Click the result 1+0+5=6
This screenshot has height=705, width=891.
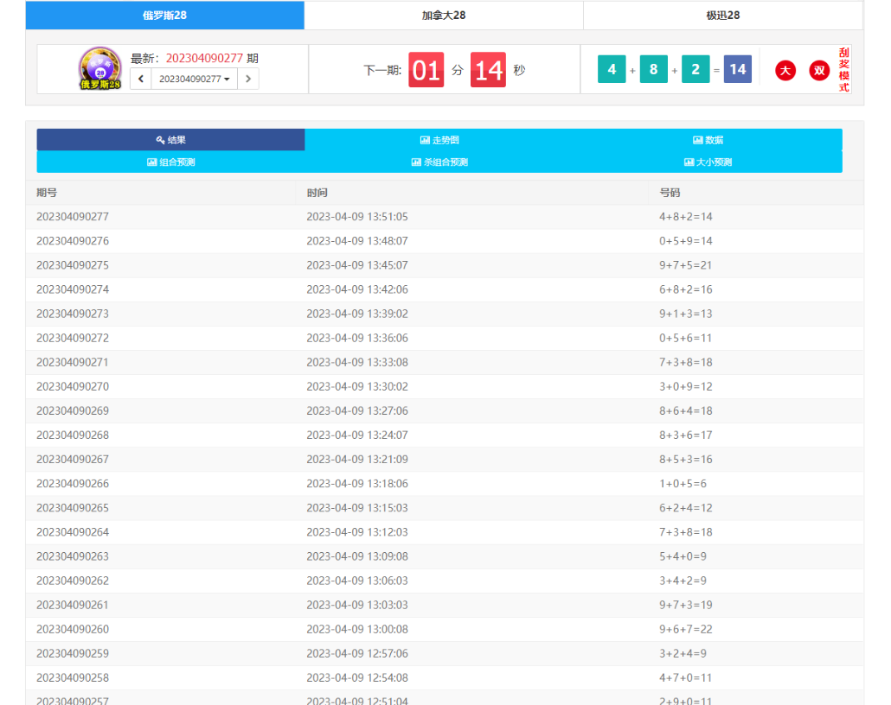683,484
